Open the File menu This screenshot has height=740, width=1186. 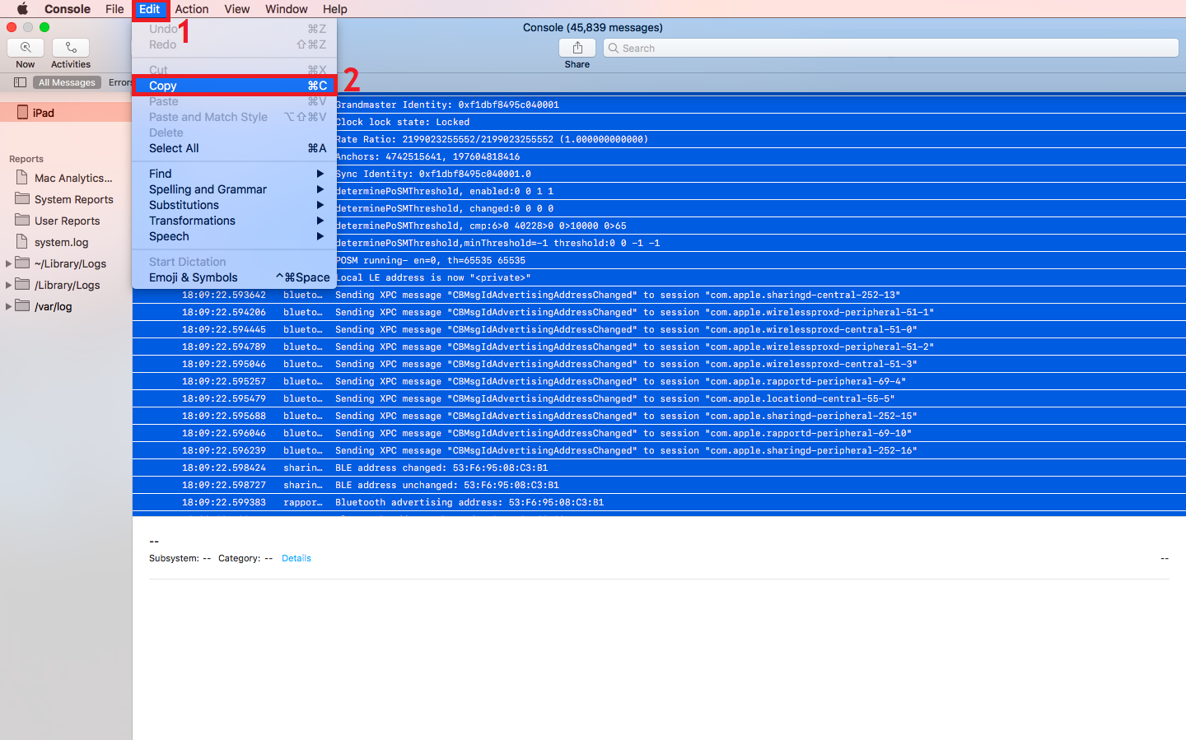coord(114,9)
